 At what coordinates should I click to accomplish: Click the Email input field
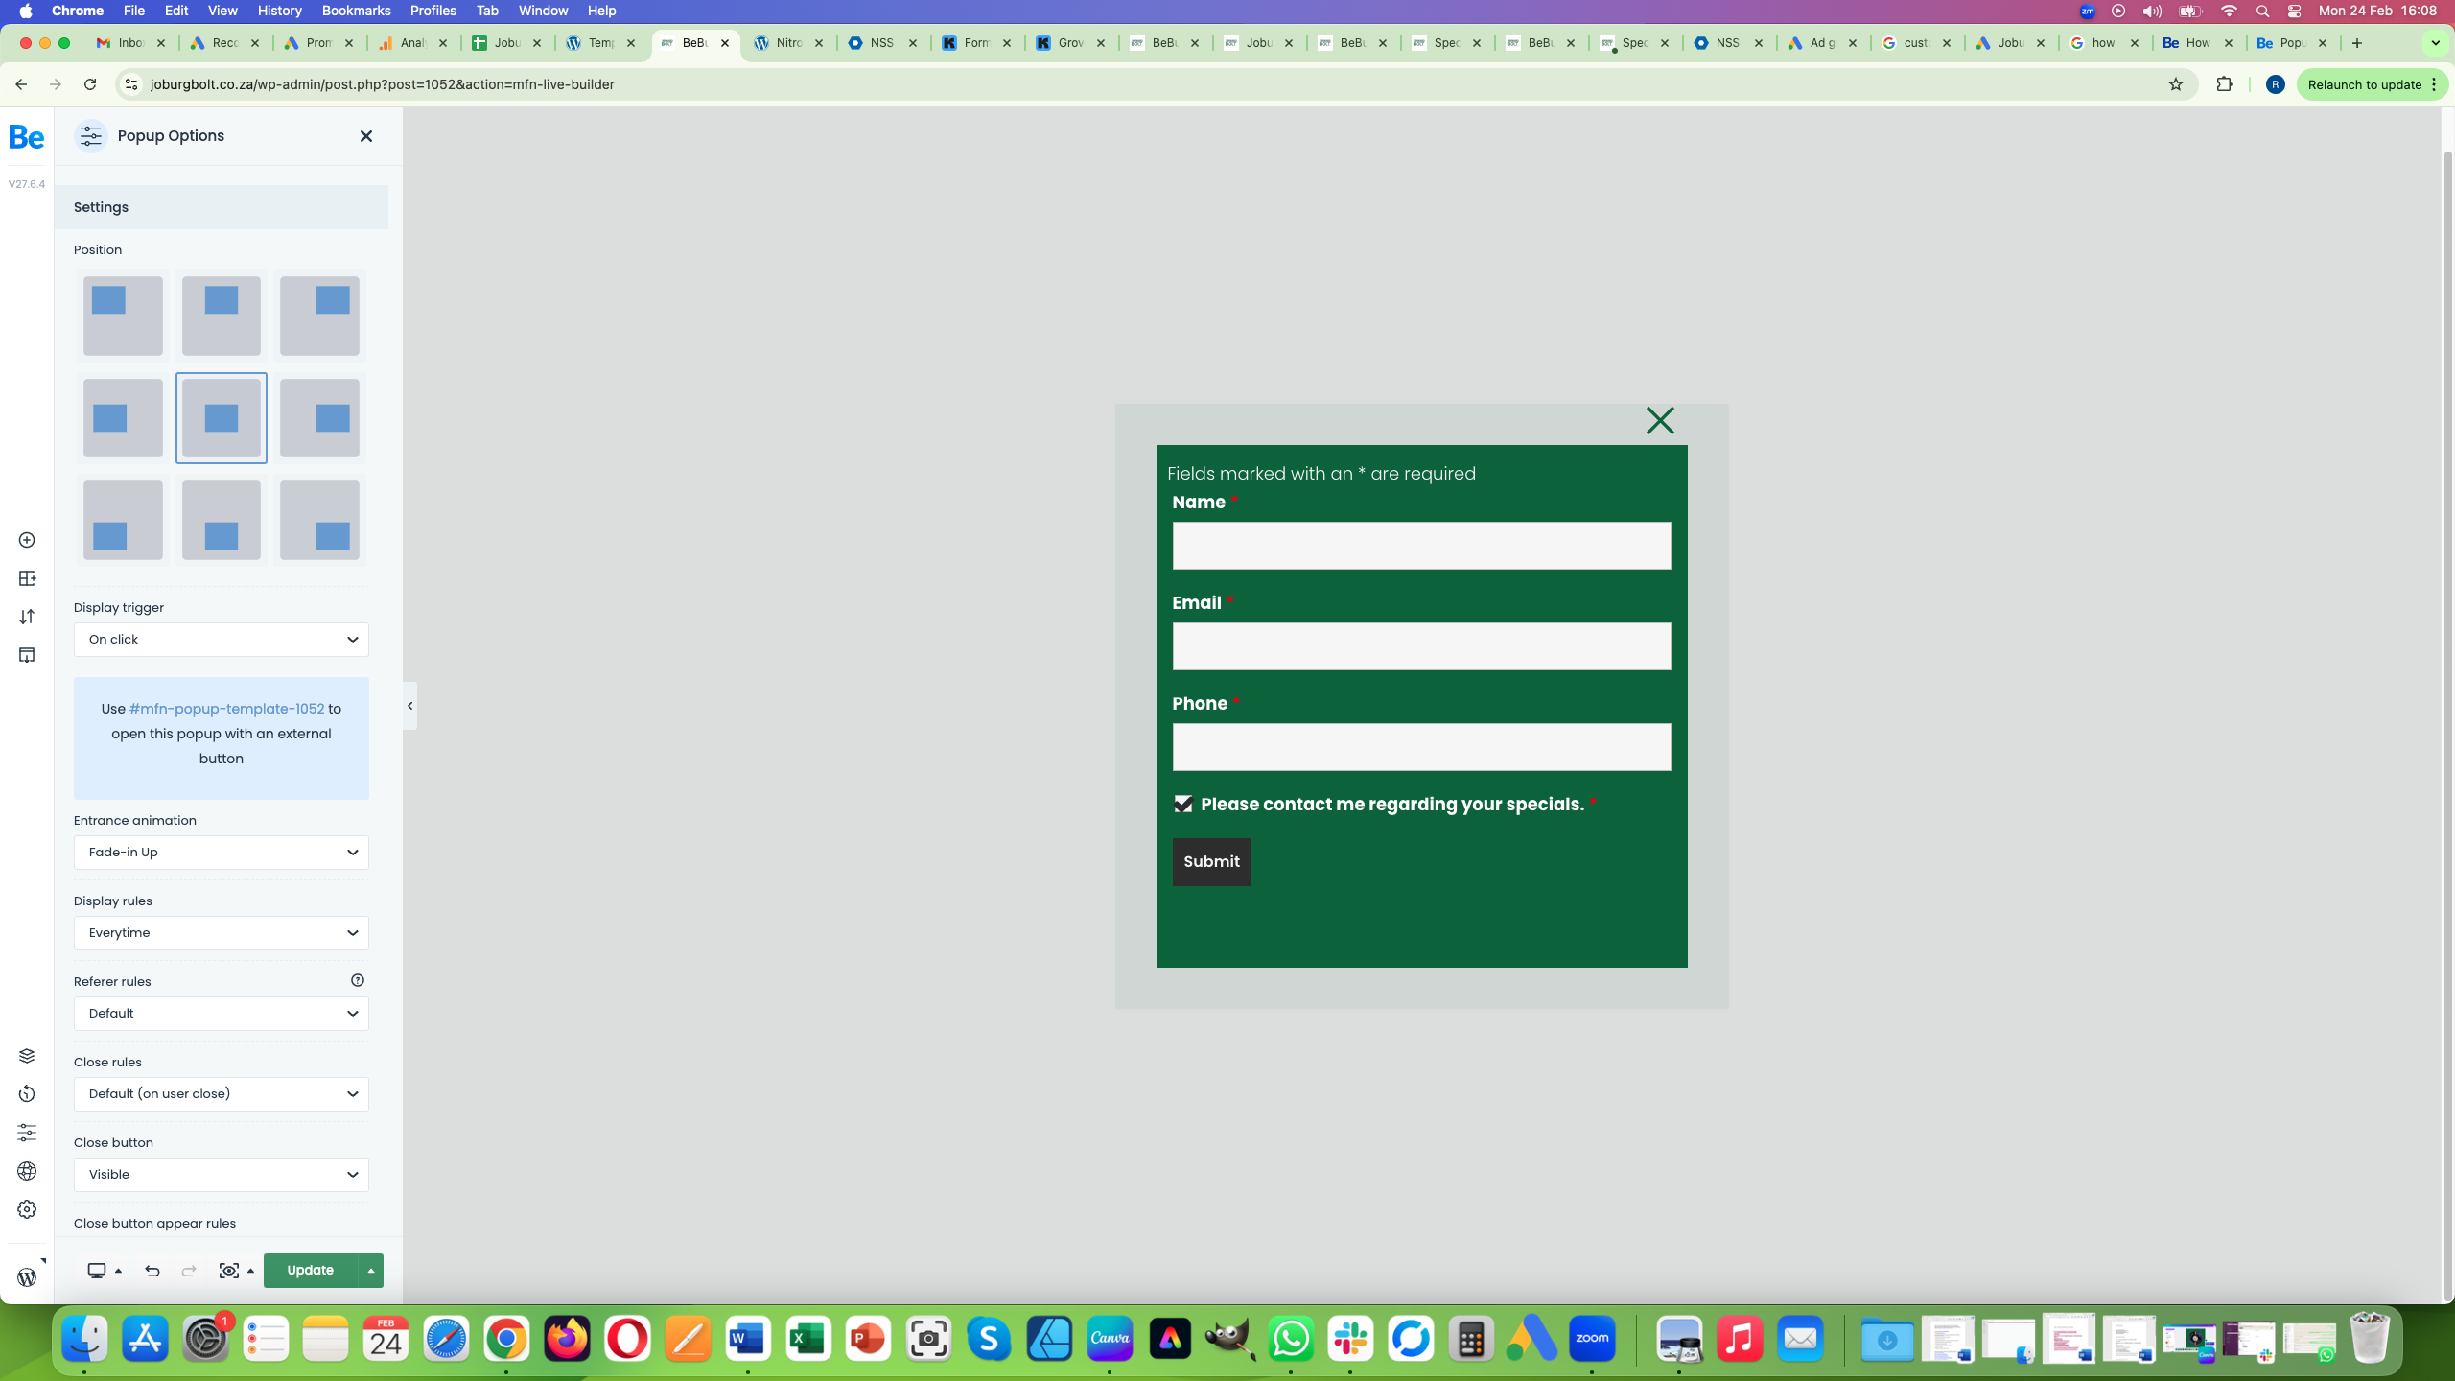(1421, 646)
